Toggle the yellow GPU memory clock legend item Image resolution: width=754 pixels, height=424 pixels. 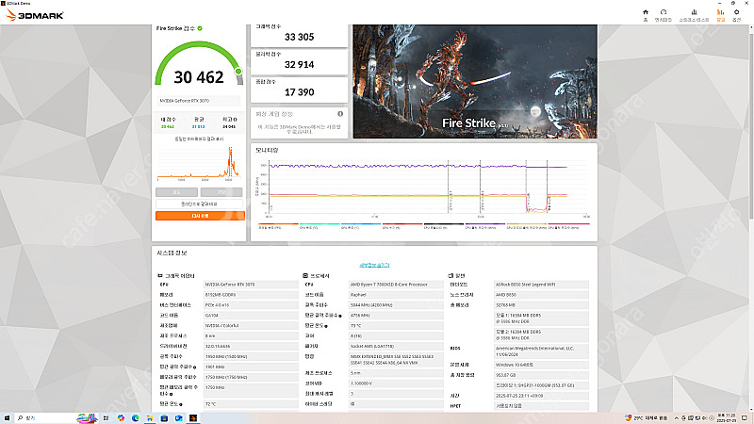coord(527,225)
